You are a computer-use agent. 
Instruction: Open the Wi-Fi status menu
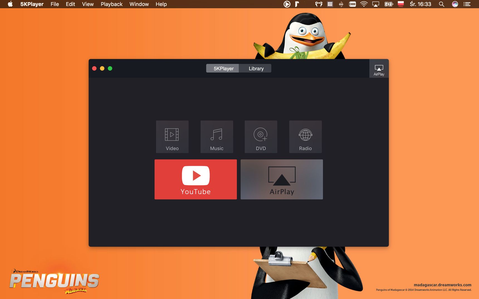(x=364, y=4)
